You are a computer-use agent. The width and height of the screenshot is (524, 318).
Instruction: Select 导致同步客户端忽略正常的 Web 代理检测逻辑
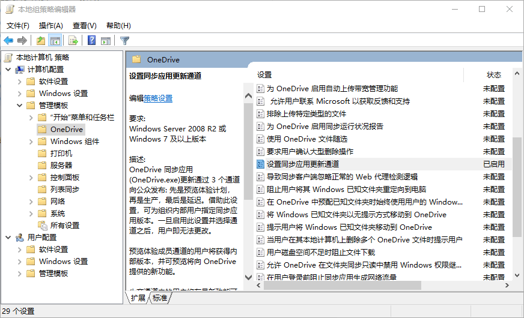click(342, 177)
